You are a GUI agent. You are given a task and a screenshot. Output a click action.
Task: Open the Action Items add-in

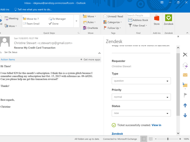click(x=8, y=60)
